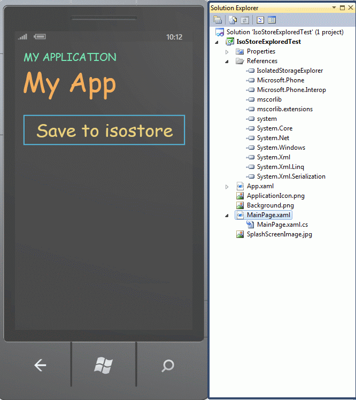
Task: Open Properties from the Solution Explorer toolbar
Action: [x=218, y=20]
